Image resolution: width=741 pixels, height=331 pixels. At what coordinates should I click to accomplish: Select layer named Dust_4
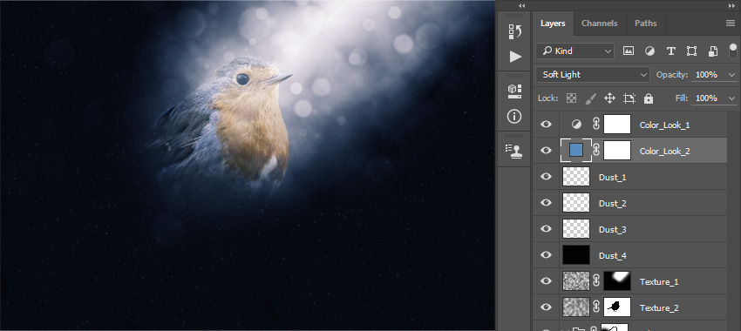(x=613, y=255)
